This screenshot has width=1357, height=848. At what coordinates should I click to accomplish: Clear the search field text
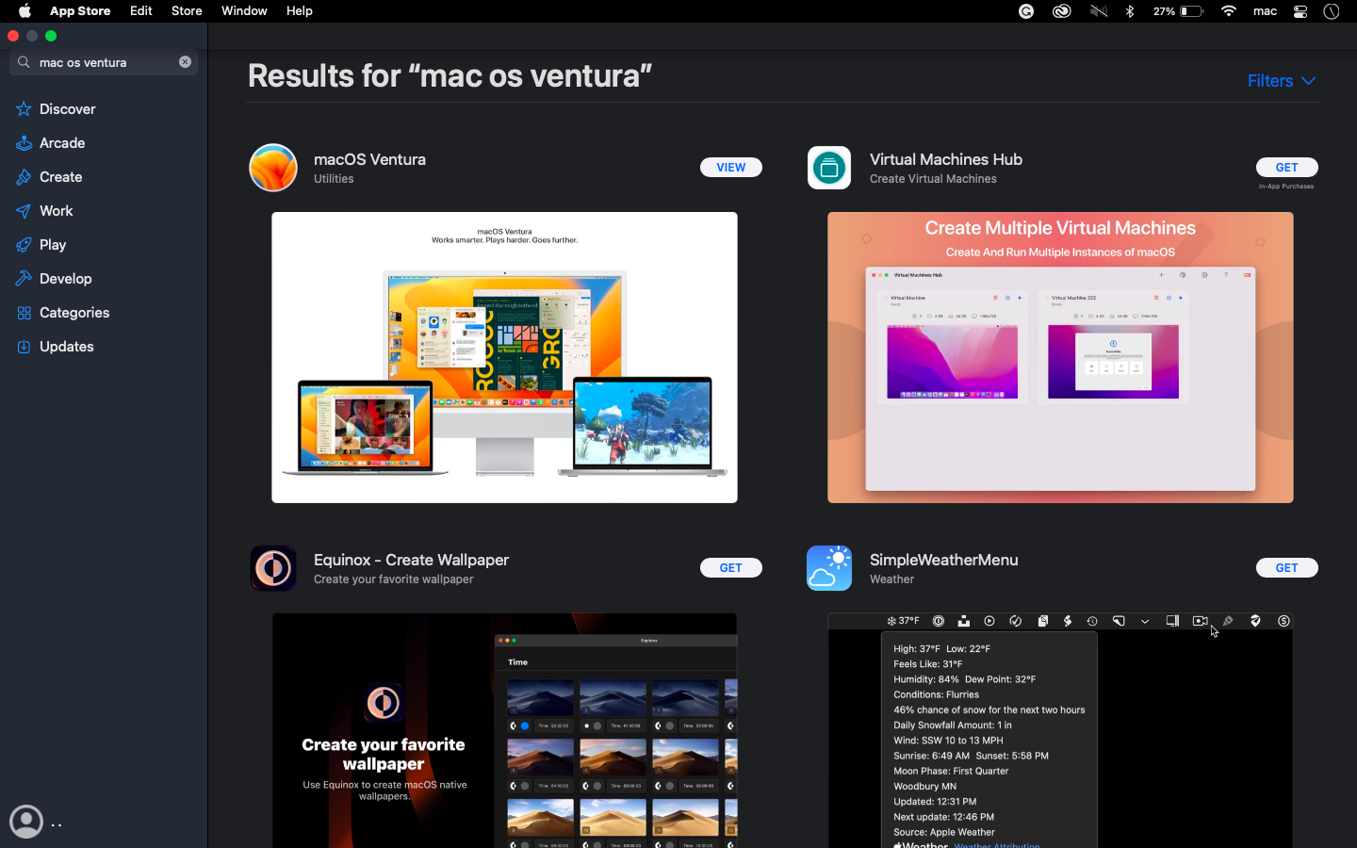[x=185, y=62]
